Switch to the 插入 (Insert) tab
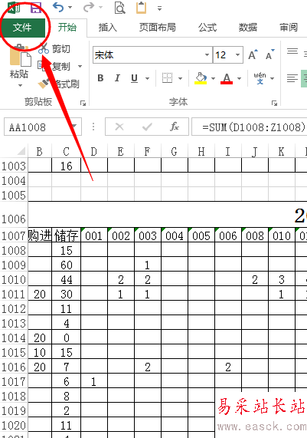 coord(107,28)
